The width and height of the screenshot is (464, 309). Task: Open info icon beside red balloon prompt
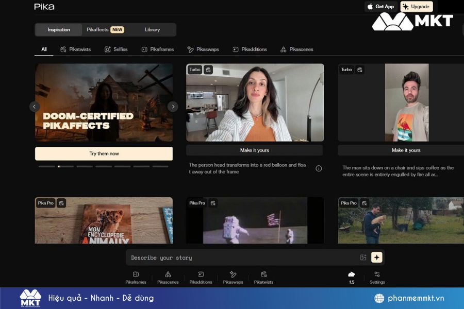(319, 168)
